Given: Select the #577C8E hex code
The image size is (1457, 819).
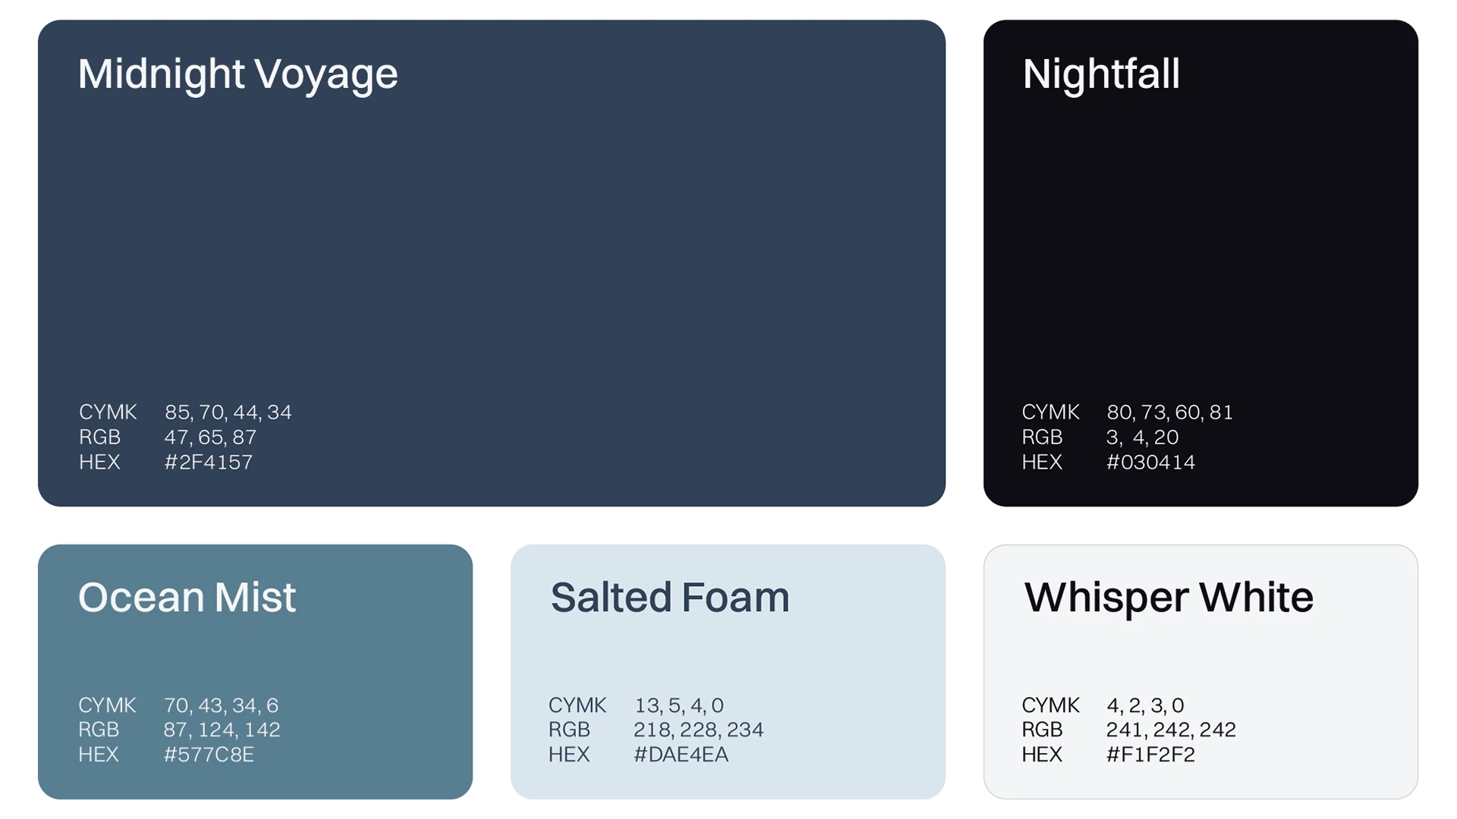Looking at the screenshot, I should pos(209,755).
